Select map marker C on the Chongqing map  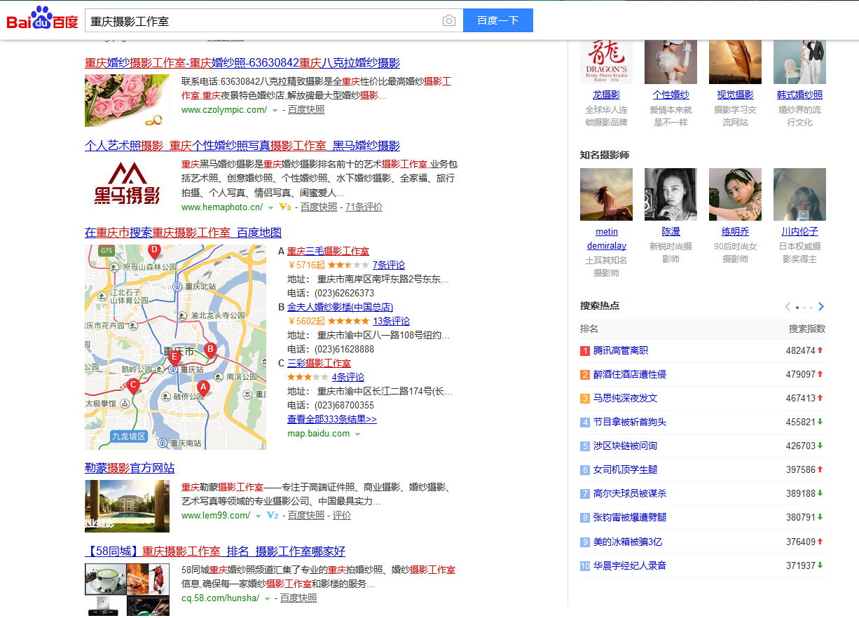coord(133,385)
